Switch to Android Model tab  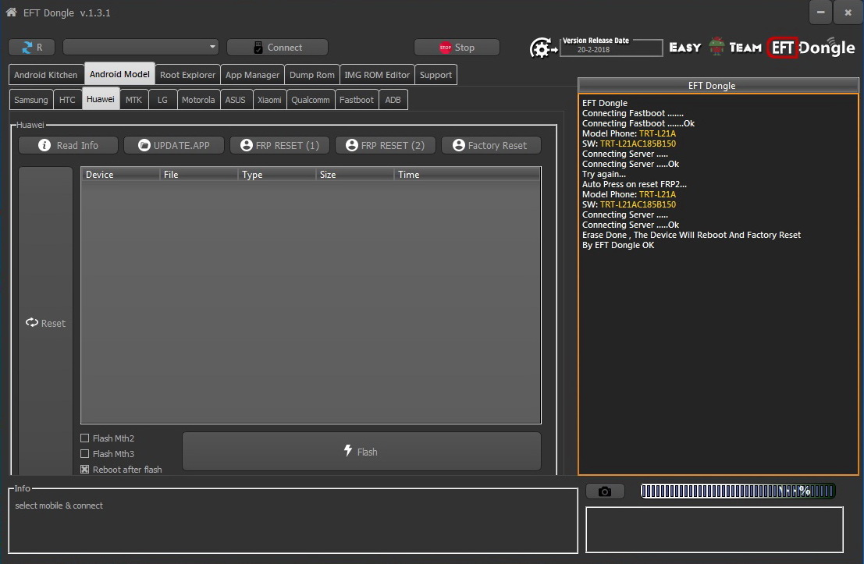119,74
